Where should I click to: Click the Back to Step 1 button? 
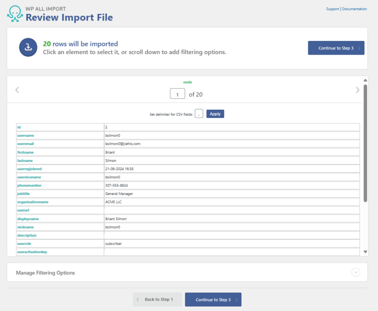pos(157,299)
